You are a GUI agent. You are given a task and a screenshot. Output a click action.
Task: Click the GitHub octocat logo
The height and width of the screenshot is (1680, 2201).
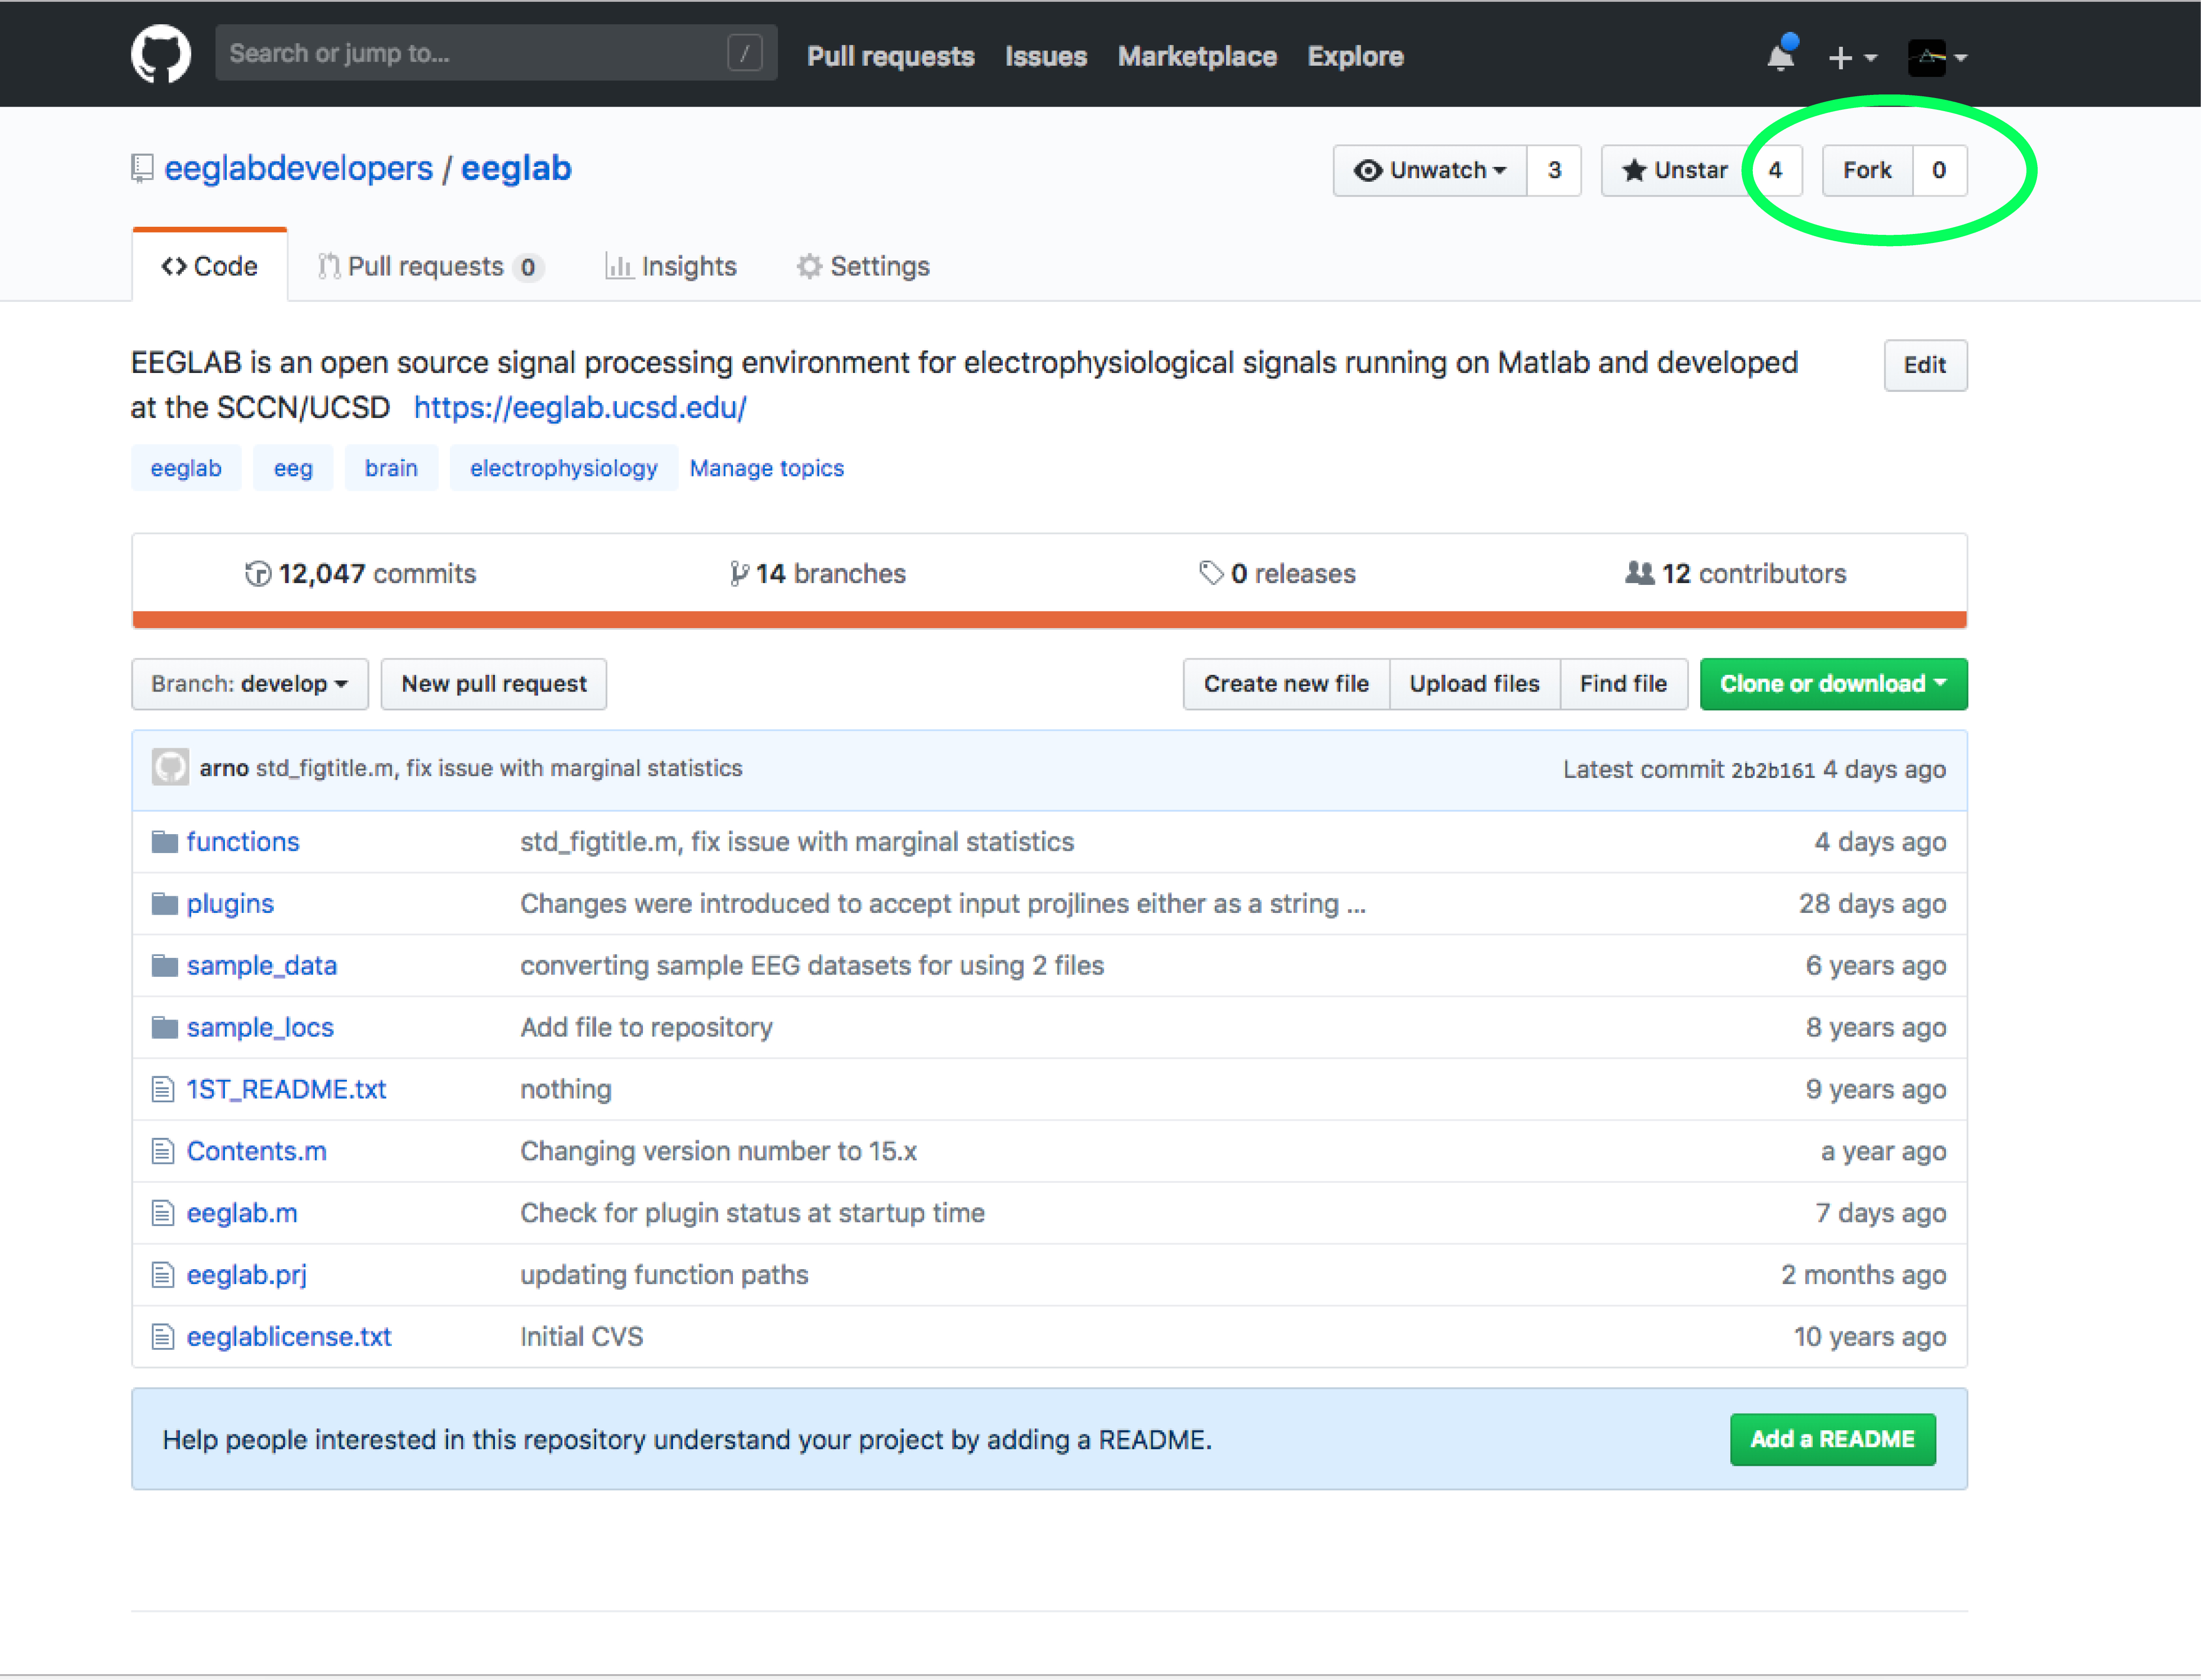(160, 54)
